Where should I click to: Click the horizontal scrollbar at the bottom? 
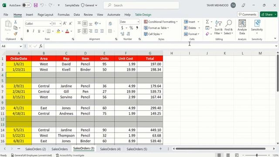pyautogui.click(x=221, y=149)
